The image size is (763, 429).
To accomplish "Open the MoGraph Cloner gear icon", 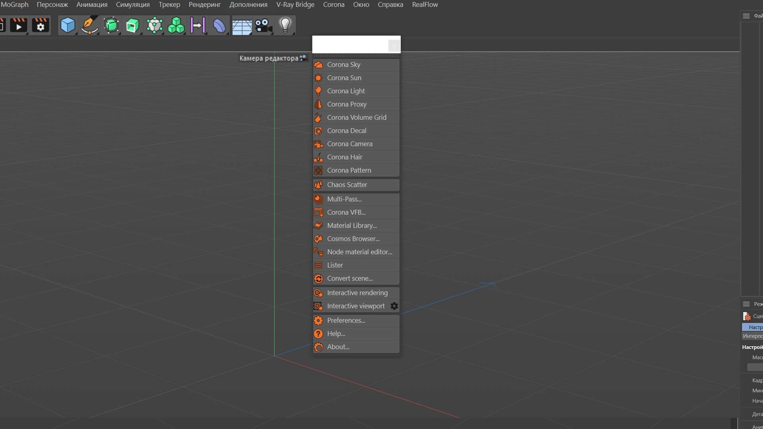I will [155, 26].
